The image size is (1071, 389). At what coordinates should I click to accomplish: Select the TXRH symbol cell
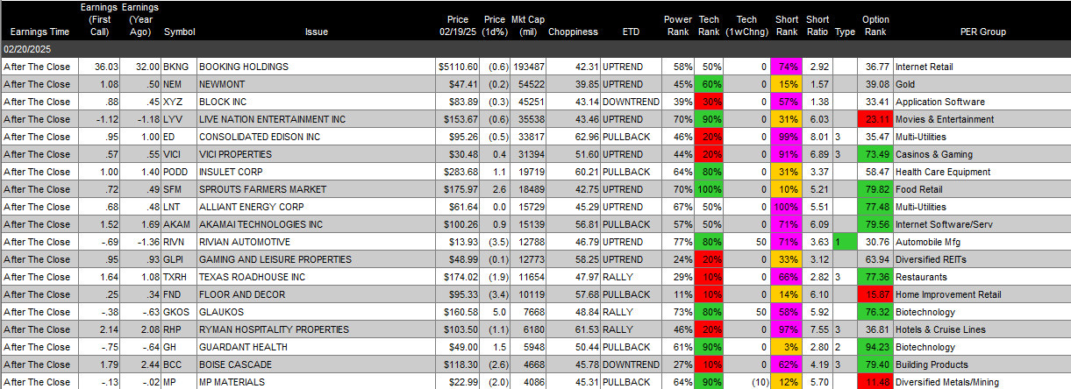click(178, 277)
